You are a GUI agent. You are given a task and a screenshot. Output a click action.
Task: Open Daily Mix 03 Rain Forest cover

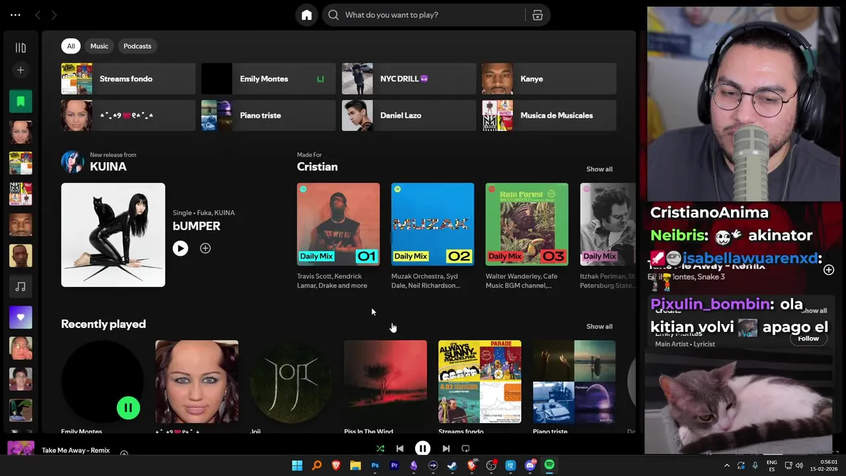pos(527,224)
